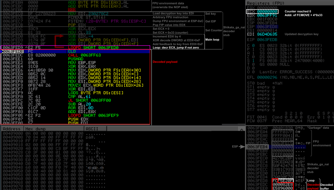The width and height of the screenshot is (334, 190).
Task: Select stack value FFFF037F at 0063FEA4
Action: click(282, 132)
